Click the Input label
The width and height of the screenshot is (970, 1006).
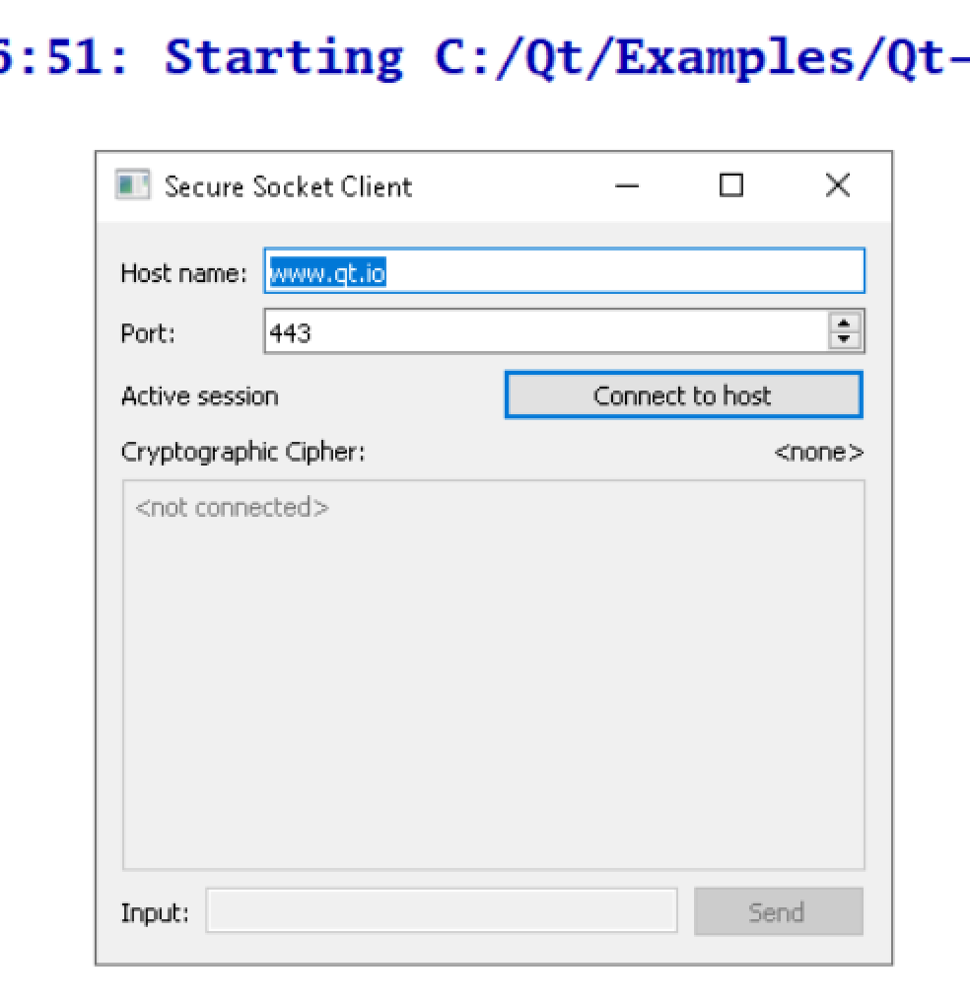pyautogui.click(x=155, y=913)
